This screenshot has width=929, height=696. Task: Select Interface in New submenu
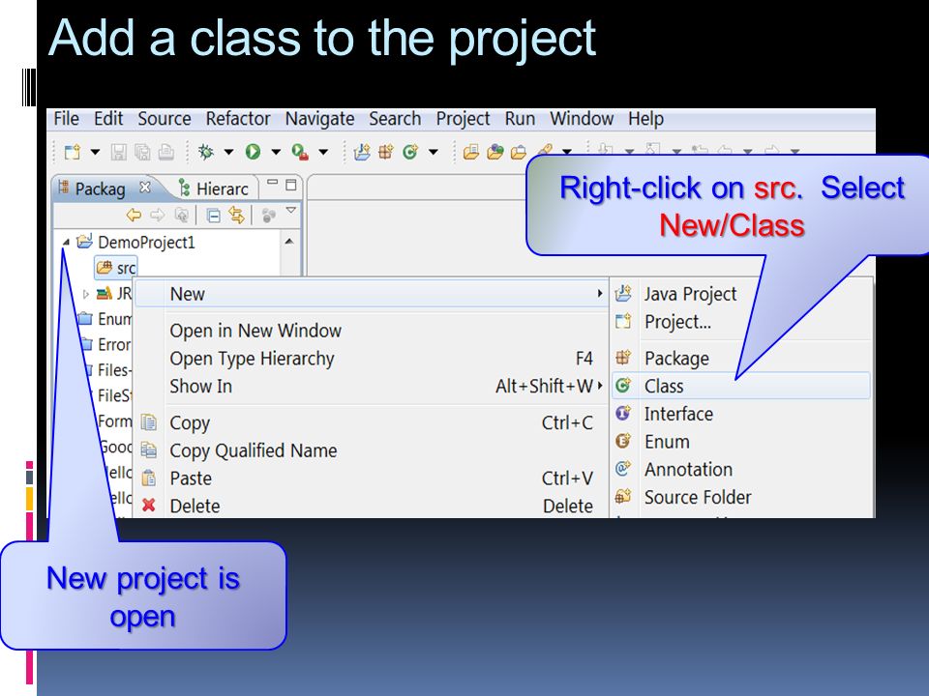[741, 414]
